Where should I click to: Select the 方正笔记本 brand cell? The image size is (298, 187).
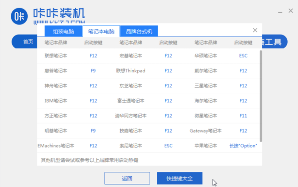pos(56,116)
